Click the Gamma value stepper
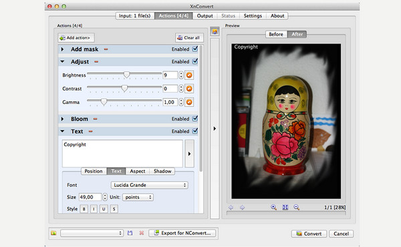 click(x=181, y=102)
